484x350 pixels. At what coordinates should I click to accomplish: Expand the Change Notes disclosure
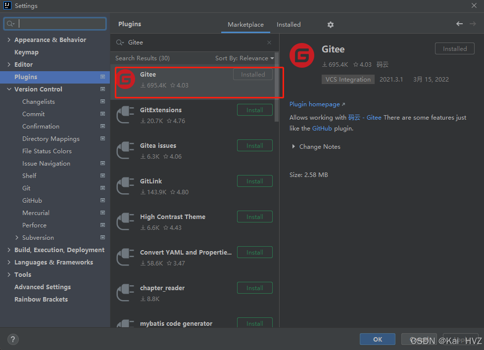293,146
